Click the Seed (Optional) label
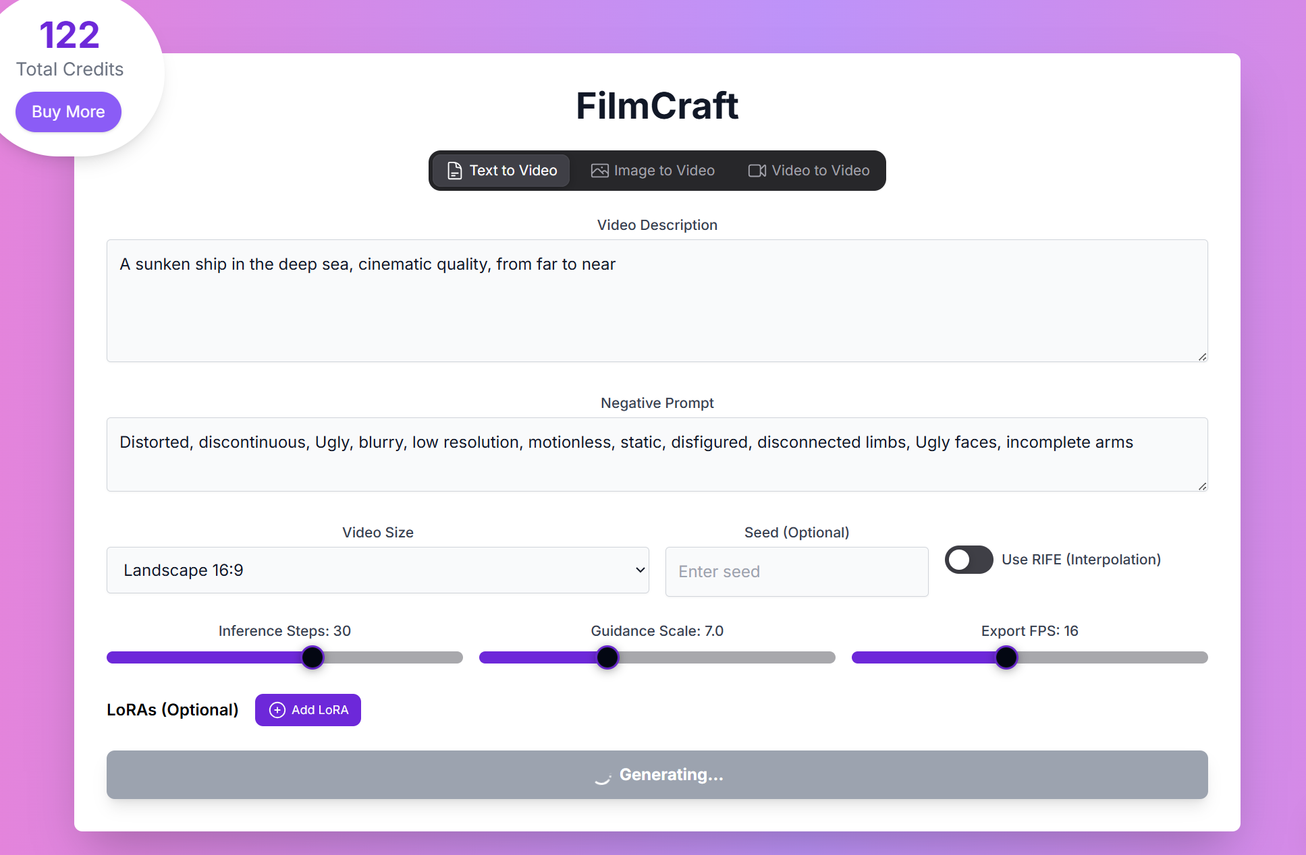Screen dimensions: 1306x855 (796, 533)
